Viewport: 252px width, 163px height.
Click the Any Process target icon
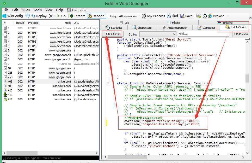click(x=144, y=16)
